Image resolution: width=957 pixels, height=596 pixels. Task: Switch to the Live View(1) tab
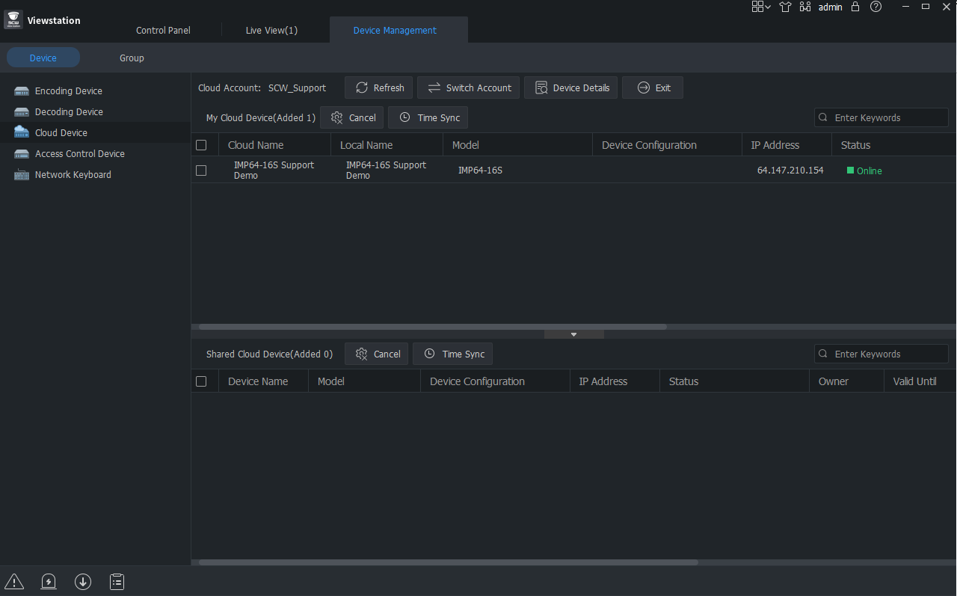tap(271, 31)
